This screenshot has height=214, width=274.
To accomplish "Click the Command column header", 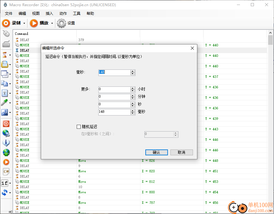I will point(45,34).
